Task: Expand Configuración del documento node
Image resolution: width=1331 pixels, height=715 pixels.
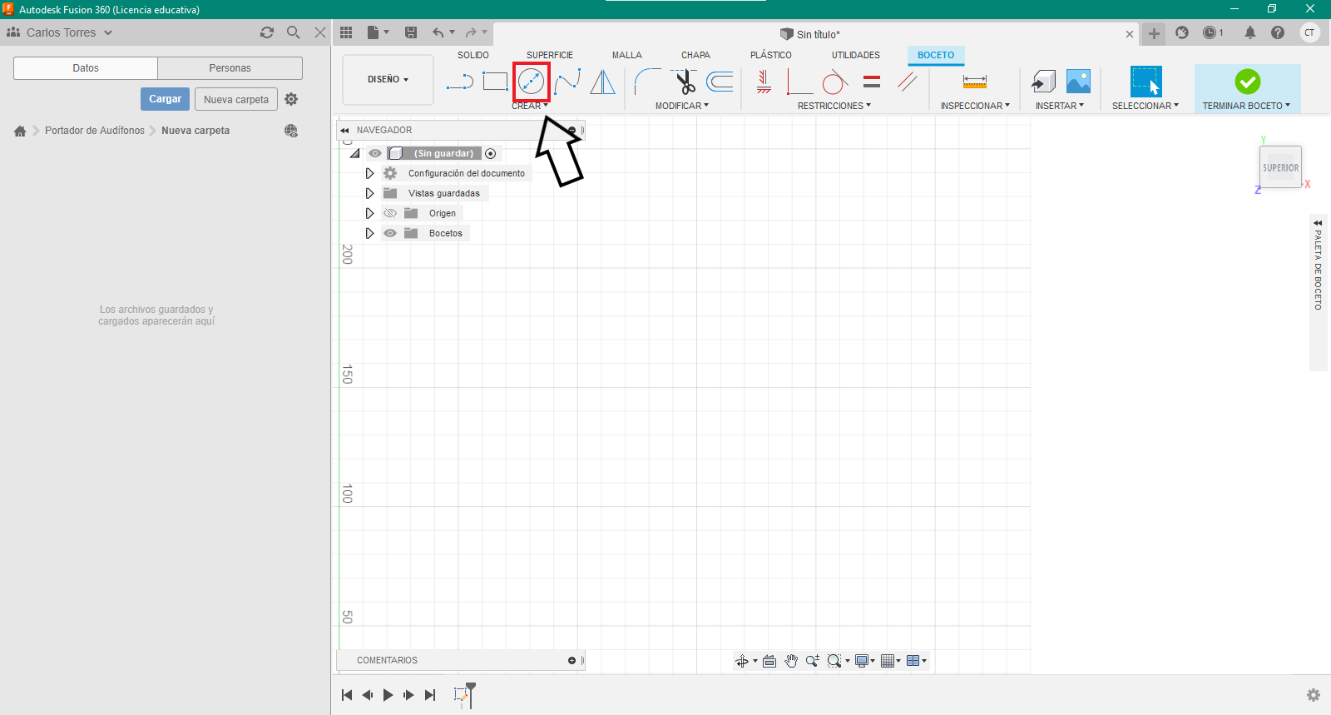Action: coord(369,173)
